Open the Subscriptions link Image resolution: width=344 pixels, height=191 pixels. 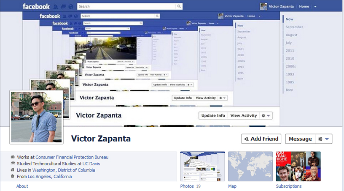pyautogui.click(x=289, y=186)
